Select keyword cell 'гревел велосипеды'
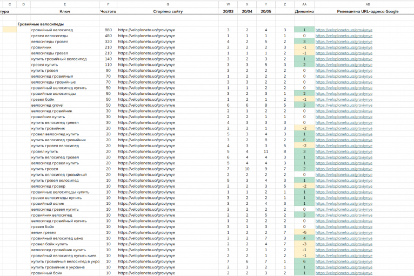The width and height of the screenshot is (414, 276). pyautogui.click(x=65, y=36)
